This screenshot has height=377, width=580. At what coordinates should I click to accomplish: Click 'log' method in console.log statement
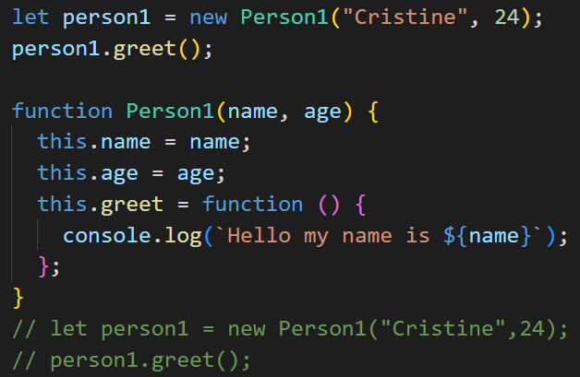(183, 236)
